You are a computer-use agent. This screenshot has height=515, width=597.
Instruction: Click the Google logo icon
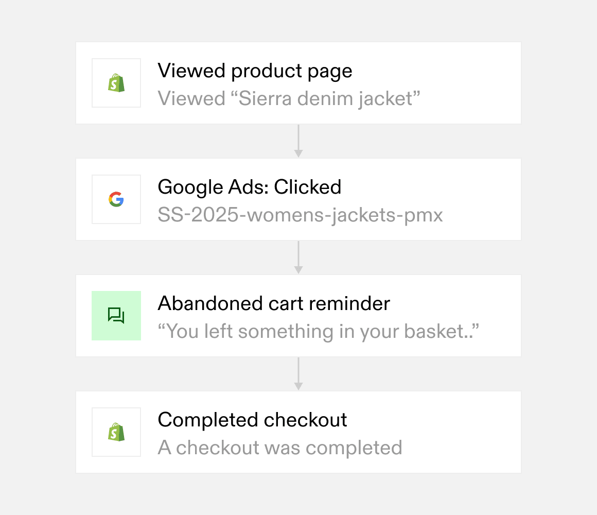point(116,199)
